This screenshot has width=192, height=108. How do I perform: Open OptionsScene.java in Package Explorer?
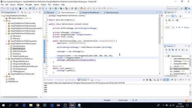pyautogui.click(x=19, y=51)
